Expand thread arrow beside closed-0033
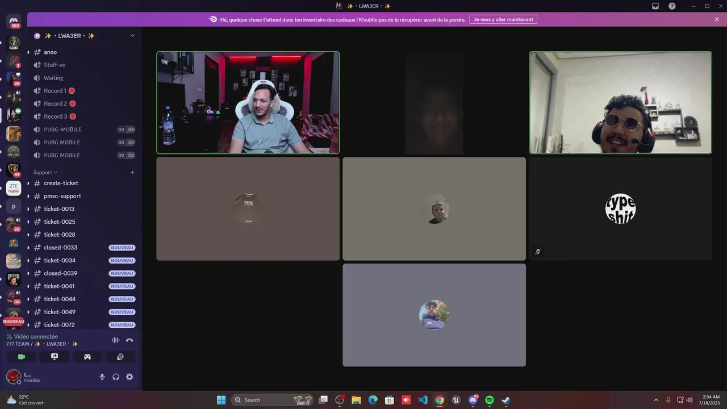 click(x=28, y=248)
